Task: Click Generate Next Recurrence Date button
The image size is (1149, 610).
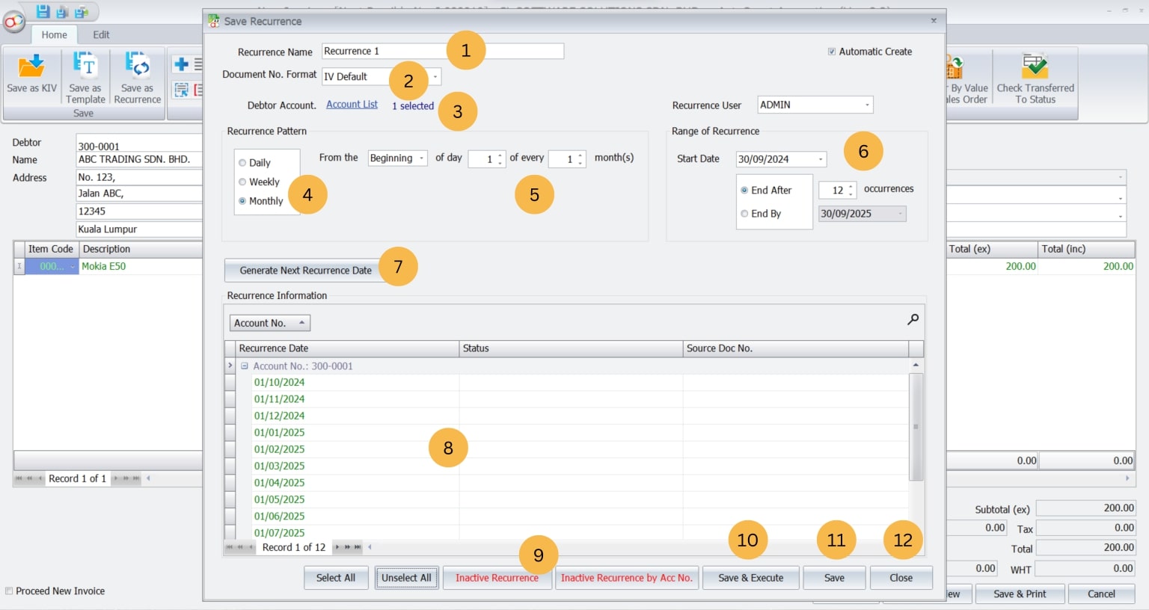Action: 305,271
